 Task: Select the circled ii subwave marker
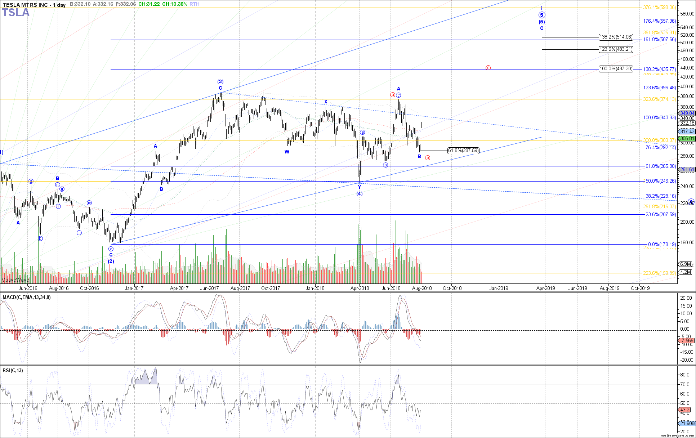click(62, 189)
